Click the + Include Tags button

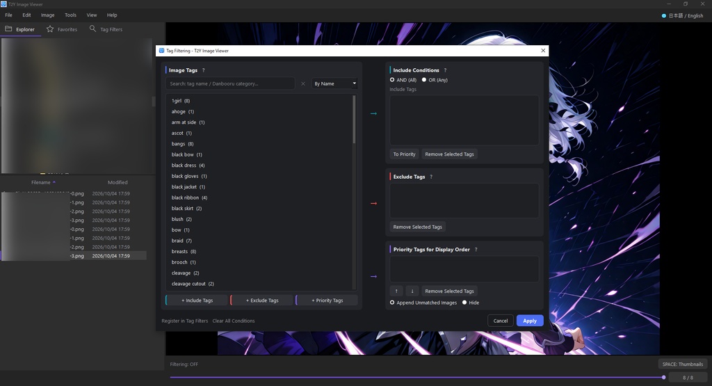[197, 300]
